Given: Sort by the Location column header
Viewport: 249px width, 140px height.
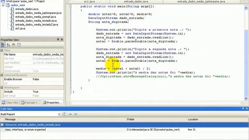Looking at the screenshot, I should pos(218,119).
